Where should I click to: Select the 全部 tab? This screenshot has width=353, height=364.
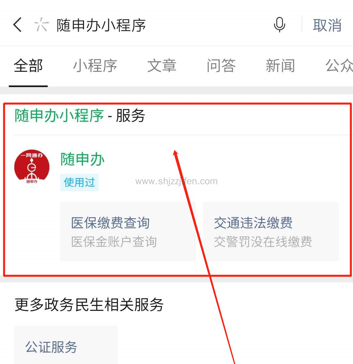pyautogui.click(x=28, y=66)
